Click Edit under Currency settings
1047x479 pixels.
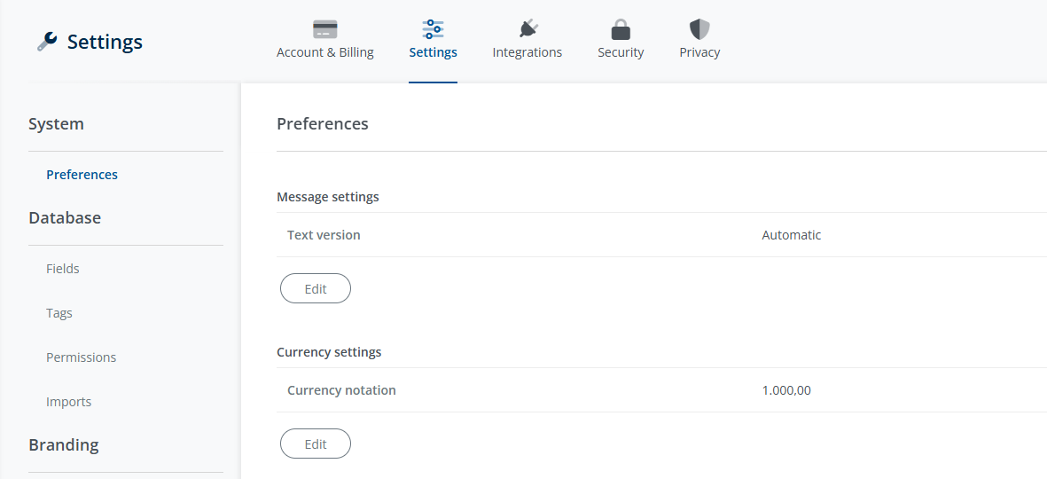click(316, 444)
